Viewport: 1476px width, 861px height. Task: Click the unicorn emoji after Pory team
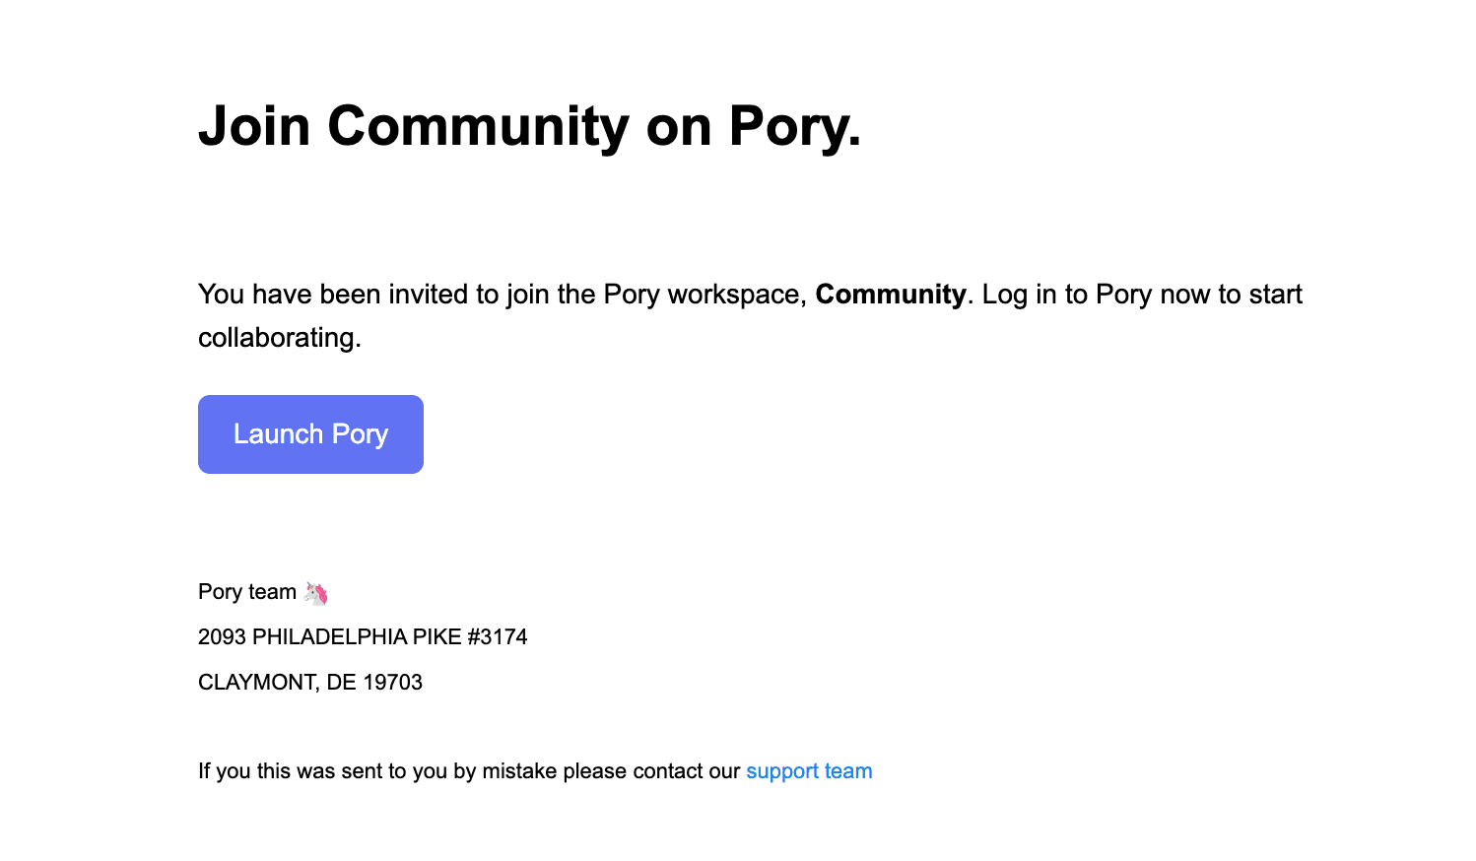315,593
